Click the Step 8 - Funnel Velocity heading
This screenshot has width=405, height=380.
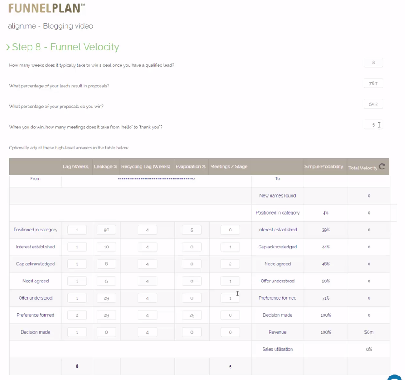pyautogui.click(x=65, y=47)
